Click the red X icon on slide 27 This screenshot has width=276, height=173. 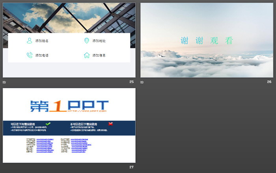coord(110,124)
